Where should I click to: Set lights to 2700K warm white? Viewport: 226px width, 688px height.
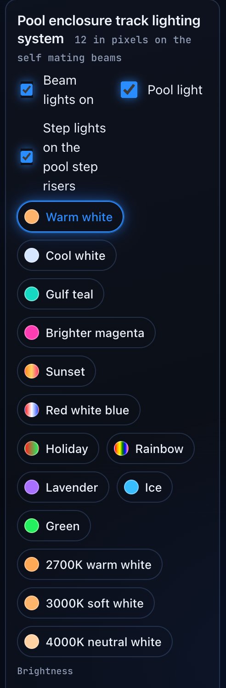tap(90, 565)
